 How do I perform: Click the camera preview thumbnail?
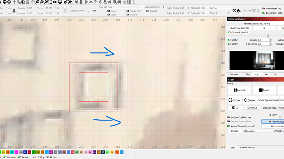257,60
